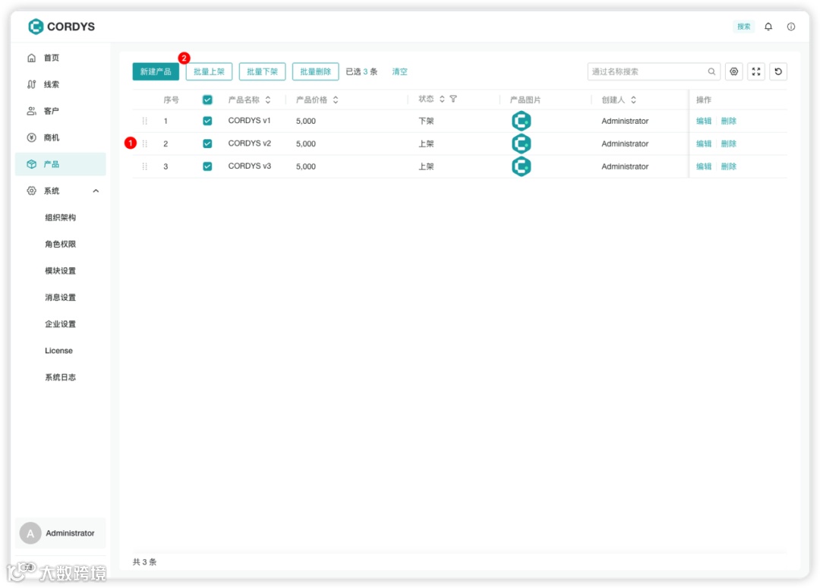Viewport: 820px width, 588px height.
Task: Open 模块设置 submenu item
Action: click(61, 271)
